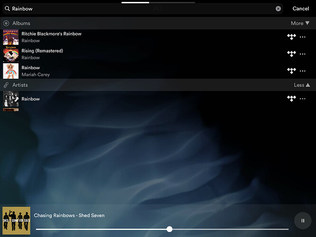
Task: Tap the Shed Seven now-playing album art
Action: point(16,220)
